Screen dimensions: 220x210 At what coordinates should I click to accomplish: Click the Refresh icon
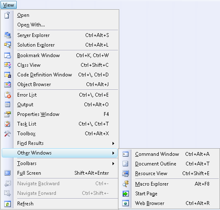pyautogui.click(x=8, y=204)
